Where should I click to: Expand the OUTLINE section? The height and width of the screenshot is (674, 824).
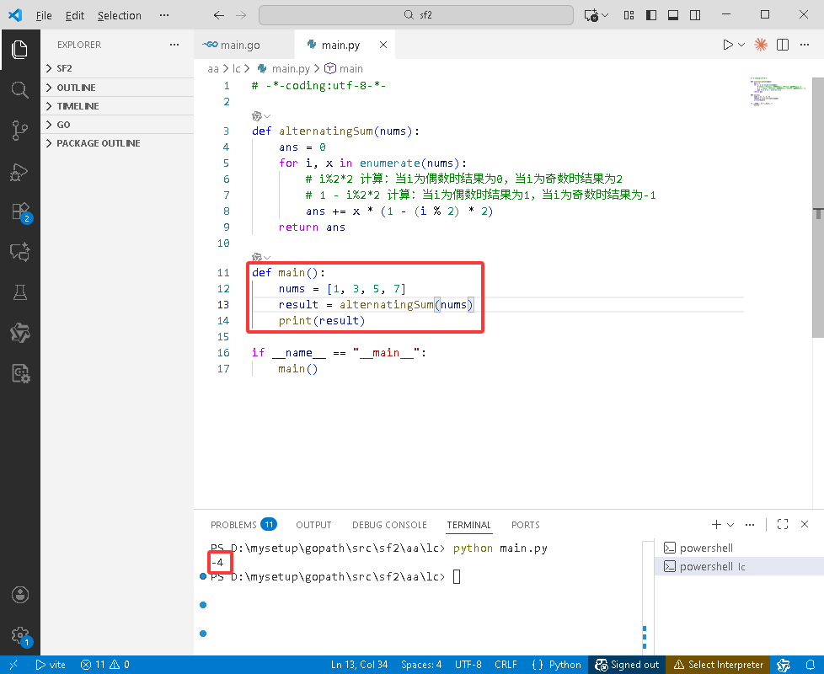click(117, 88)
